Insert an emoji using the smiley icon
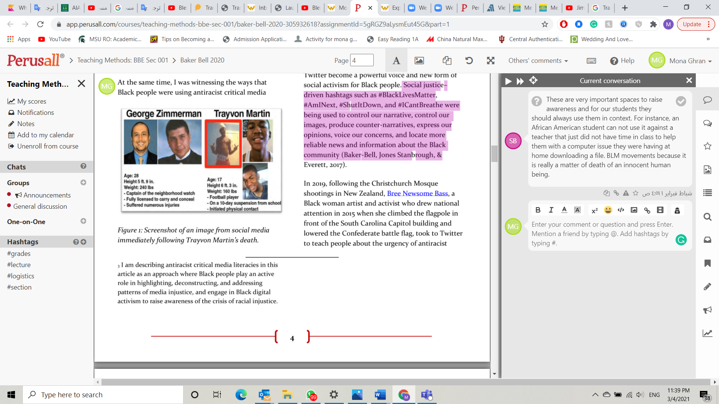This screenshot has height=404, width=719. coord(608,210)
